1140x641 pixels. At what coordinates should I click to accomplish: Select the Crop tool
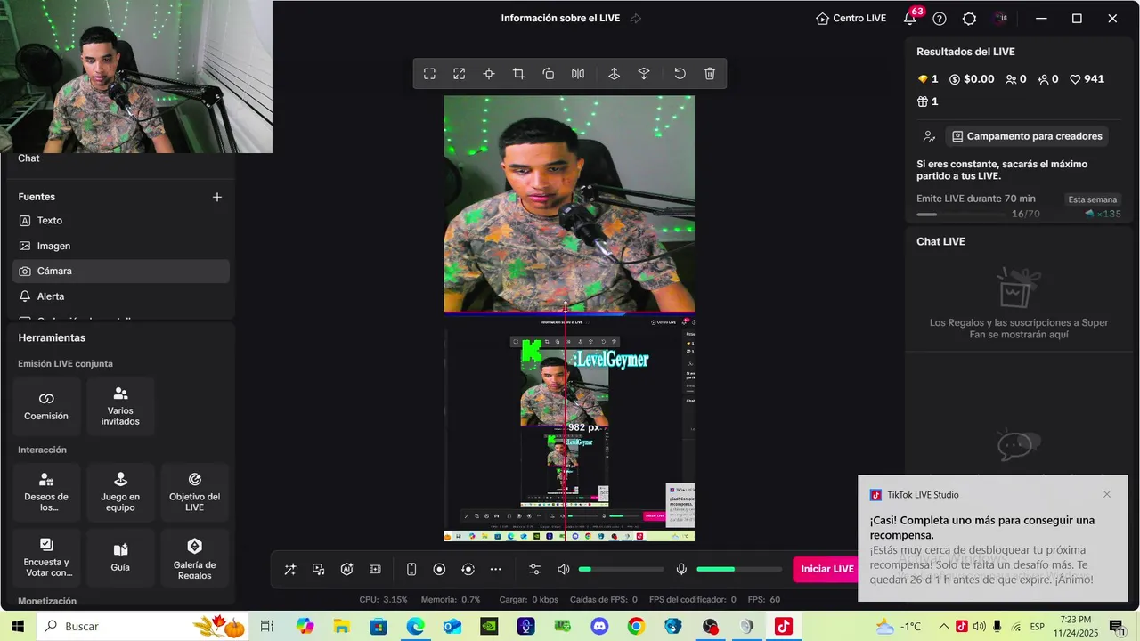coord(518,74)
